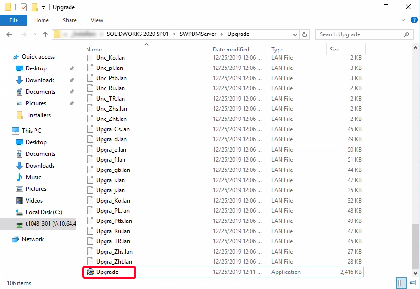Switch to Large icons view layout
This screenshot has width=420, height=289.
(x=412, y=283)
